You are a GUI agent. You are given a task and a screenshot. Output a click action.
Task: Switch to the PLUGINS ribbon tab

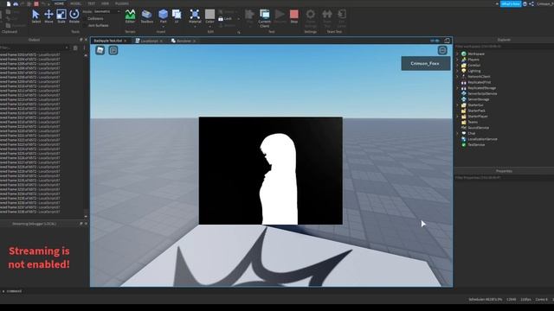click(122, 3)
